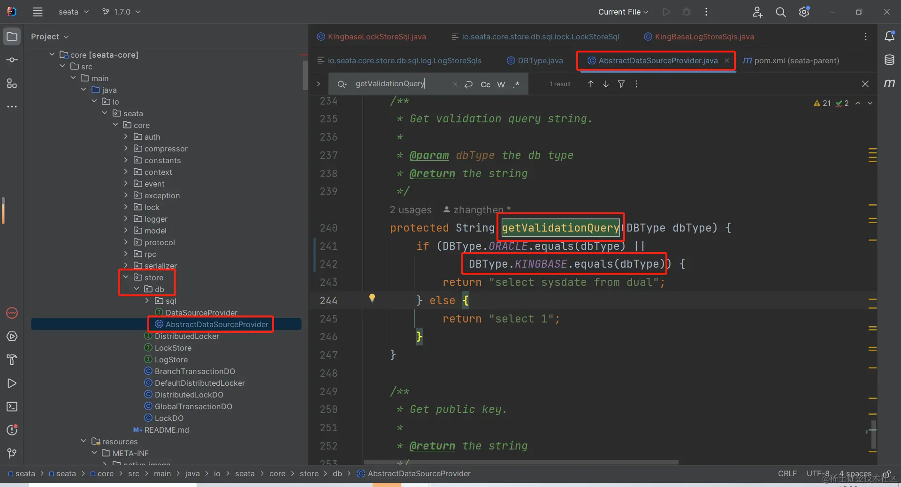Collapse the resources folder
The width and height of the screenshot is (901, 487).
tap(84, 441)
